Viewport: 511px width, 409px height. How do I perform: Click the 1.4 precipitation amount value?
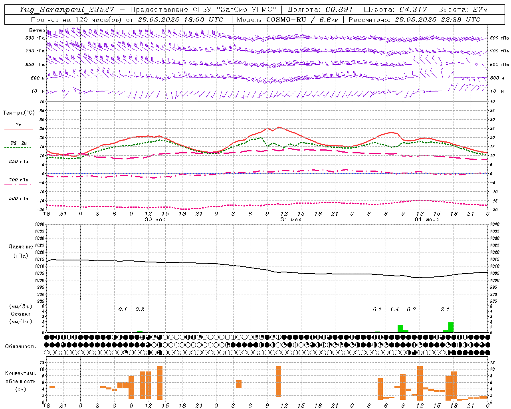(394, 309)
